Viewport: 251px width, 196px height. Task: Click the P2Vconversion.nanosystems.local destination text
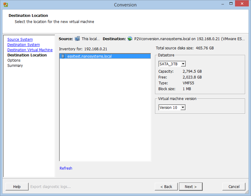point(189,39)
